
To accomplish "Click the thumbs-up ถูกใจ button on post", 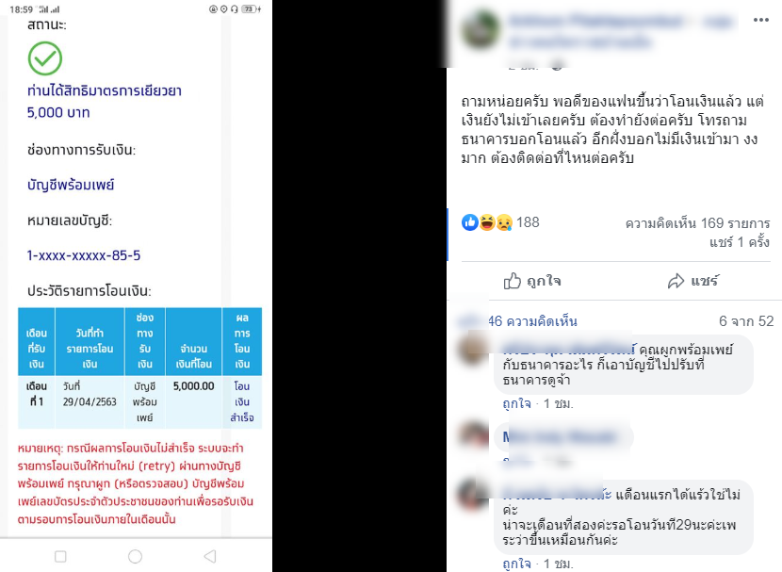I will point(532,281).
